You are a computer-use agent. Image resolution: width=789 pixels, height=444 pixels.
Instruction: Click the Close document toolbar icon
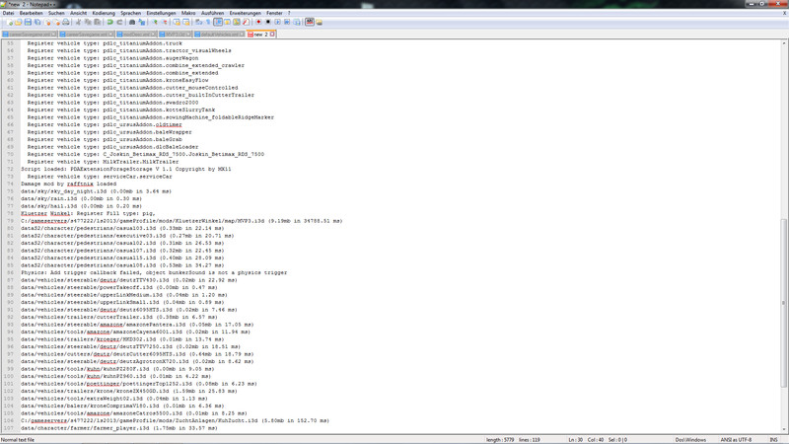pyautogui.click(x=47, y=22)
